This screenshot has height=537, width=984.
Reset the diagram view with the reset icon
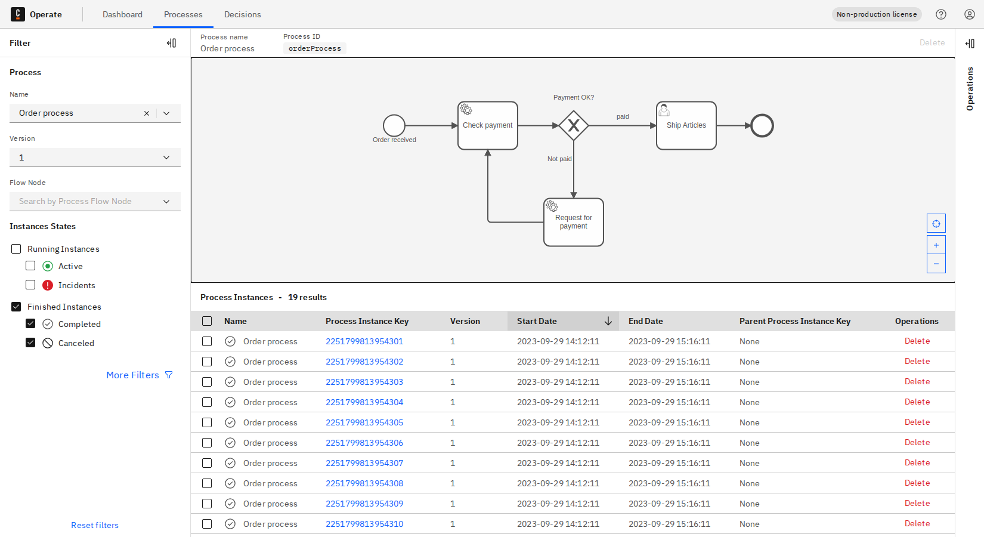[936, 223]
